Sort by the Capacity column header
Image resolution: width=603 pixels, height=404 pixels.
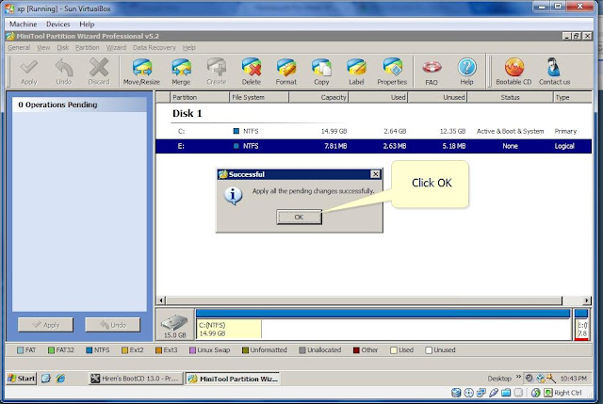pos(318,97)
